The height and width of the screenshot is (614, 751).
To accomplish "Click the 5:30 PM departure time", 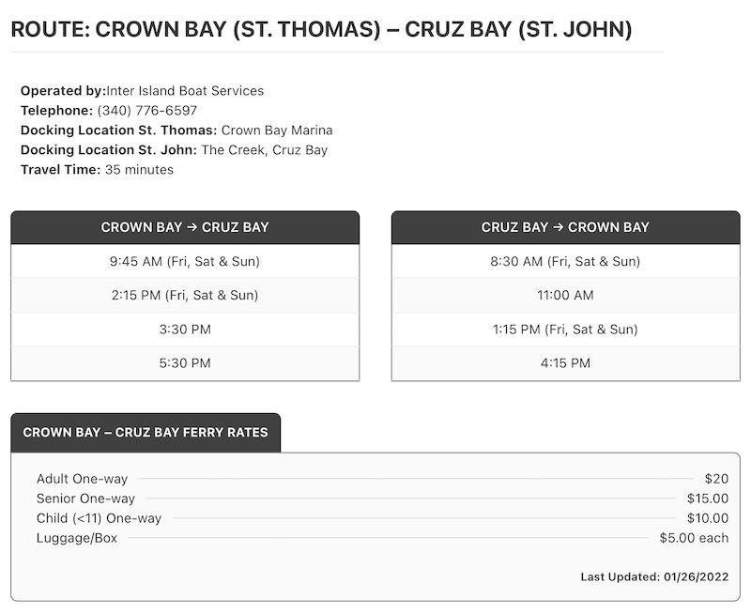I will click(185, 363).
